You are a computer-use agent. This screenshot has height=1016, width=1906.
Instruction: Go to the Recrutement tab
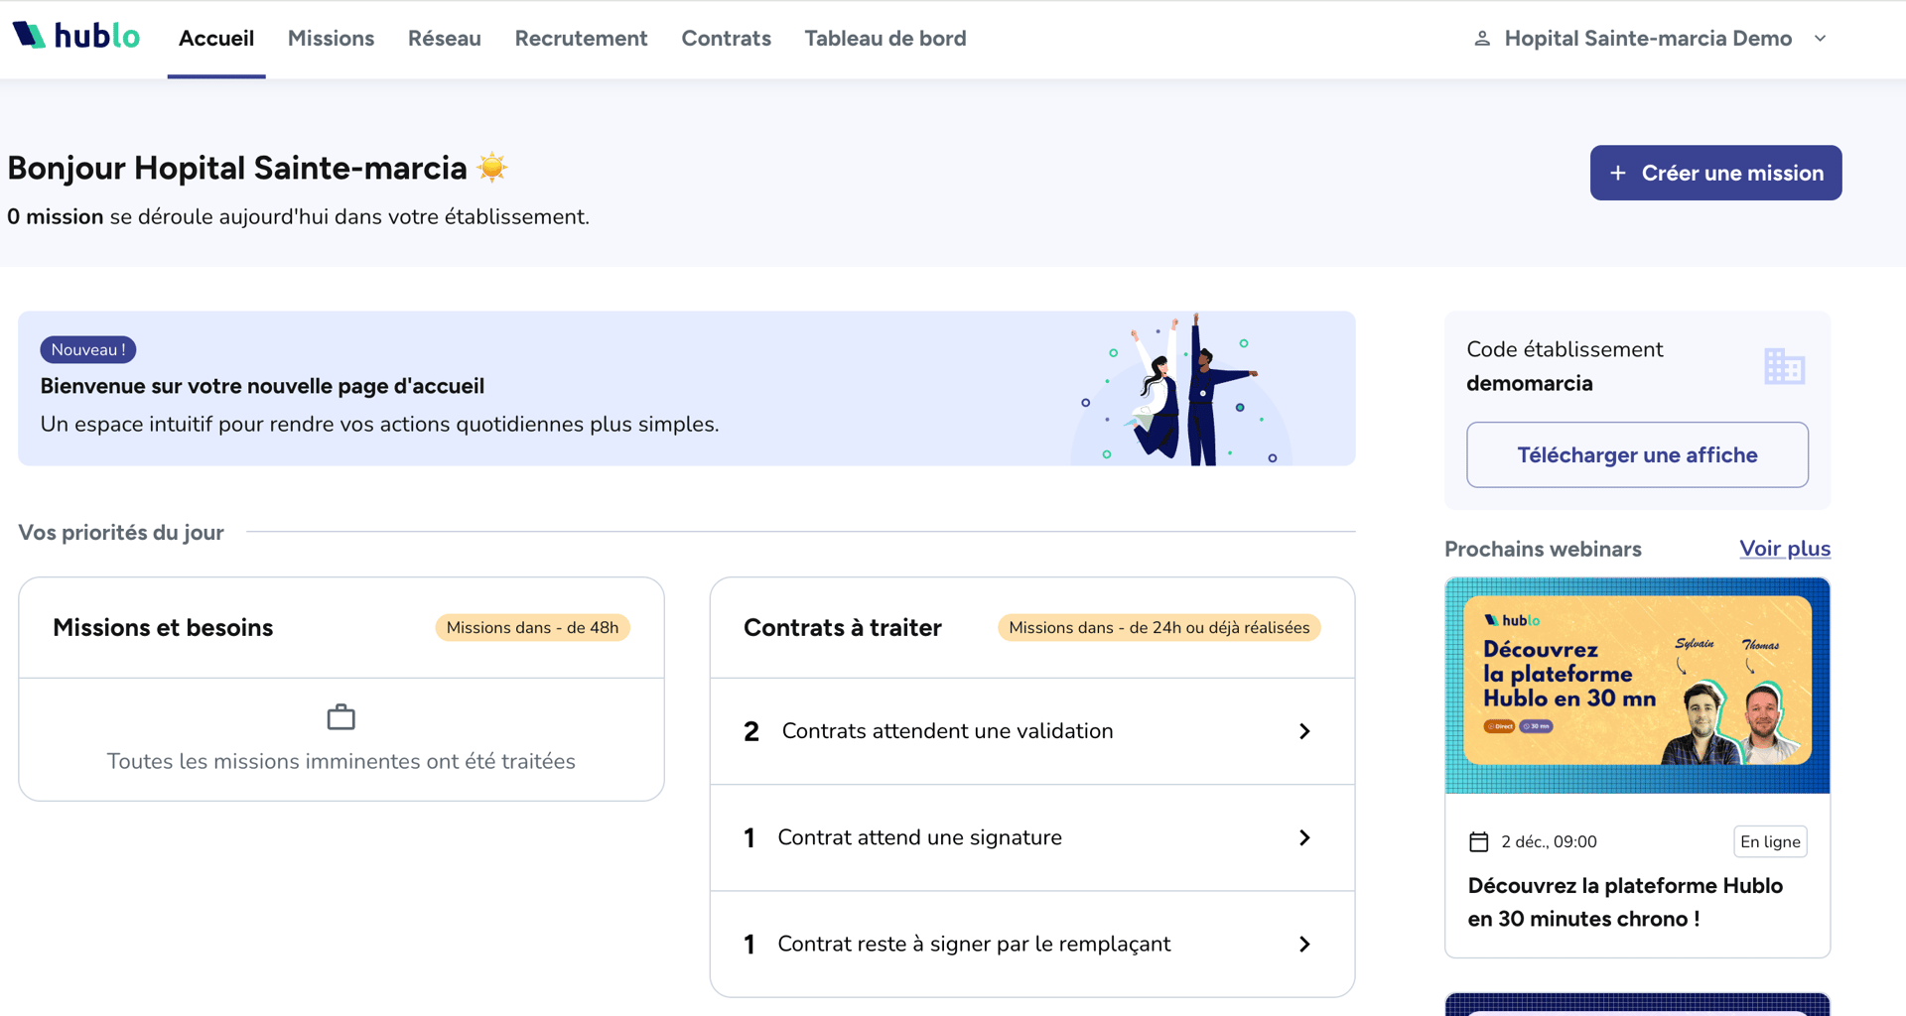tap(581, 39)
